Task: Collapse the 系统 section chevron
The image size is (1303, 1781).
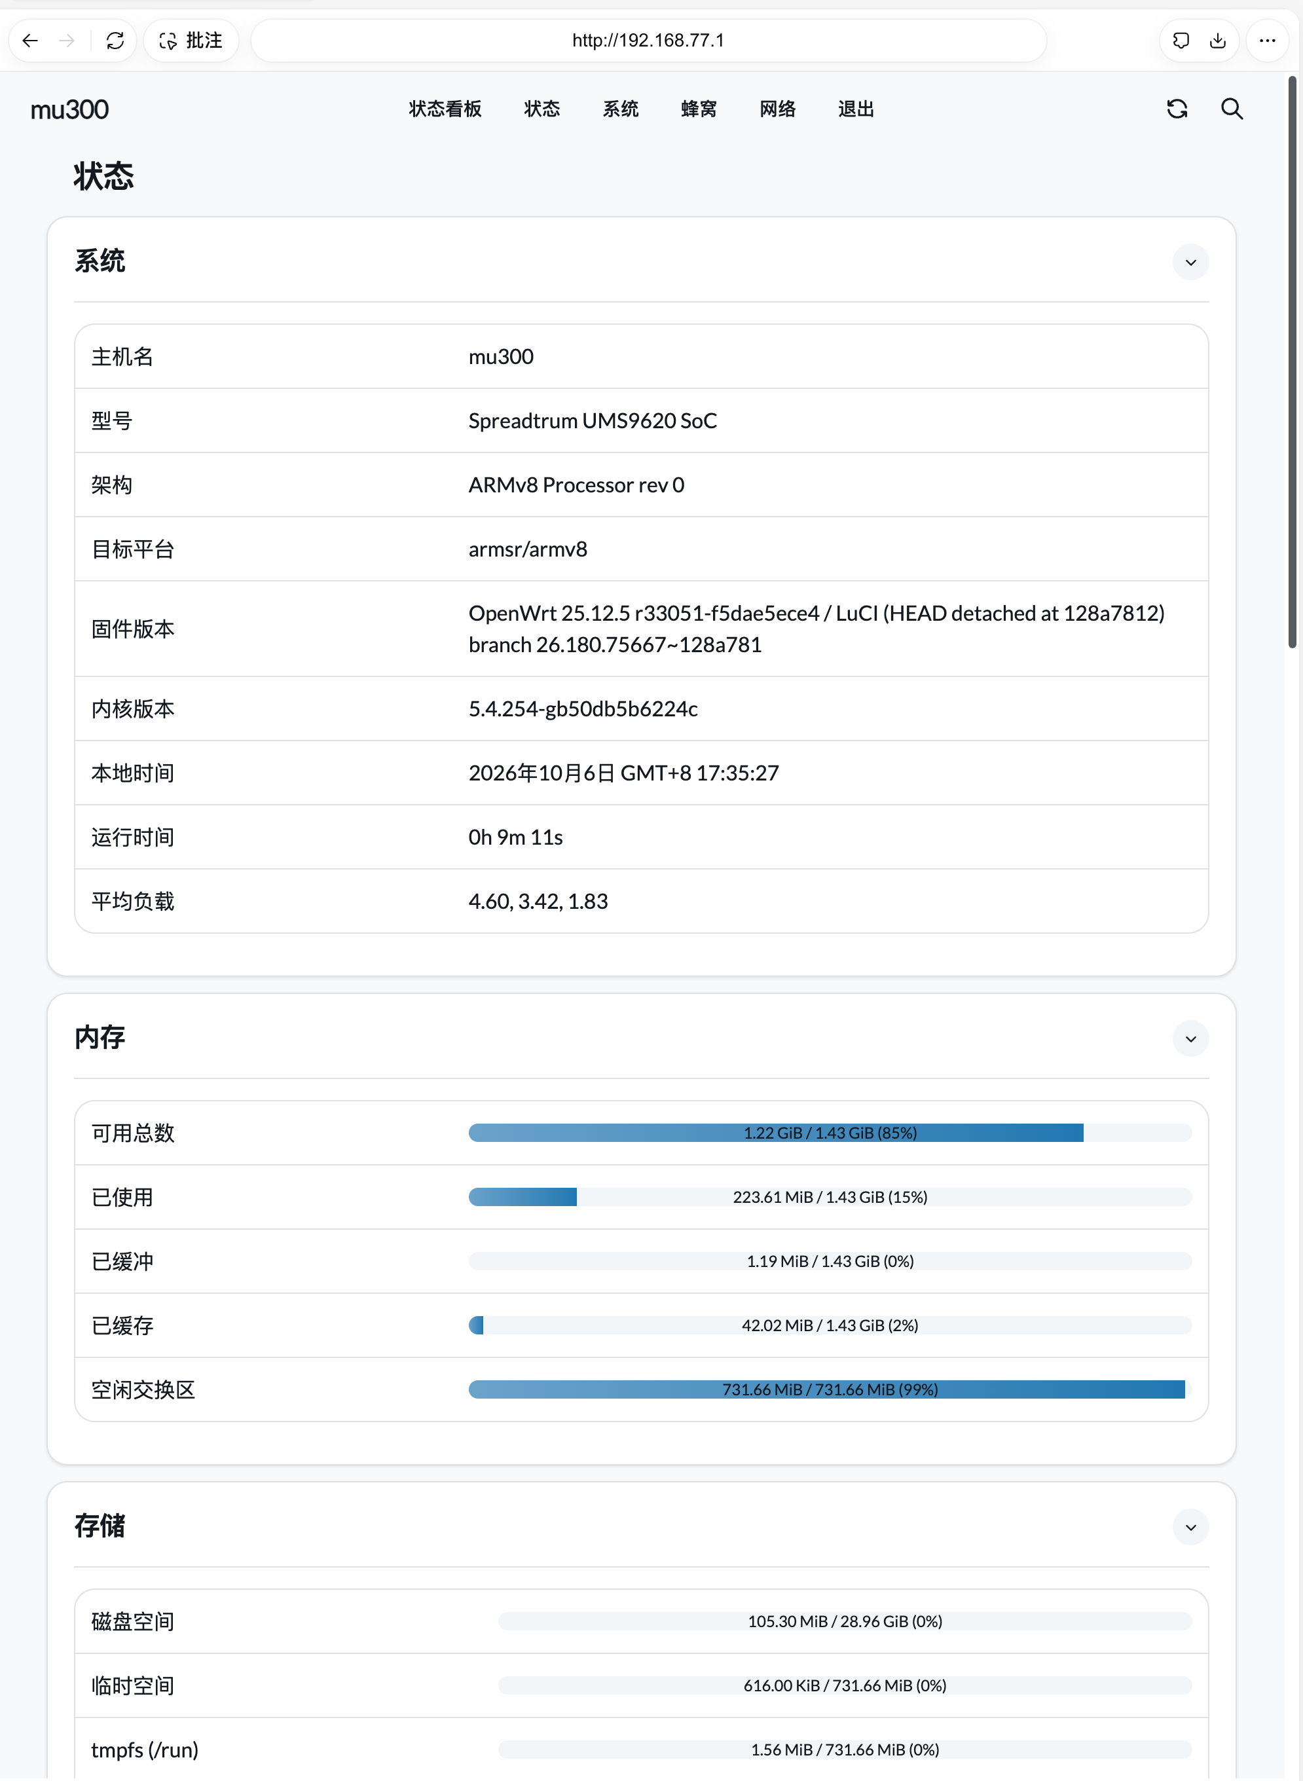Action: pyautogui.click(x=1190, y=263)
